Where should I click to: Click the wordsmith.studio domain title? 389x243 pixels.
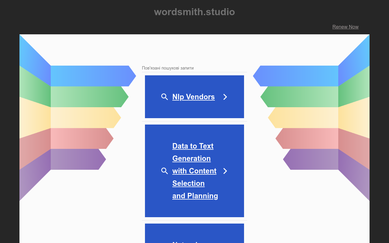tap(194, 12)
